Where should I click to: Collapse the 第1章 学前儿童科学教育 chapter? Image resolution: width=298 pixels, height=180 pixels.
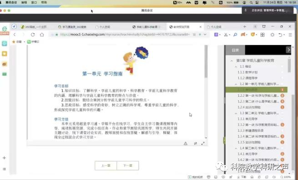point(232,60)
